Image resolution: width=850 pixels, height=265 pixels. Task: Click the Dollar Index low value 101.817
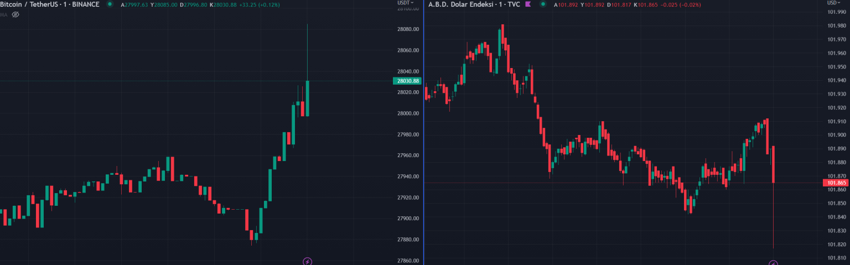click(x=620, y=4)
